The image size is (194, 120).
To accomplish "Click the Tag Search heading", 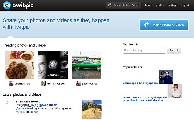I will [x=130, y=44].
